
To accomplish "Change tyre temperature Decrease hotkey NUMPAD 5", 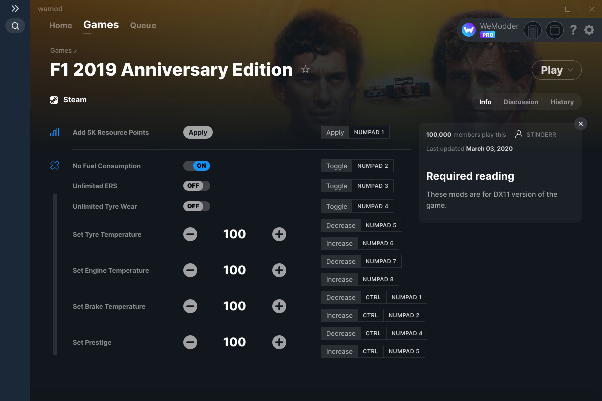I will [x=381, y=225].
